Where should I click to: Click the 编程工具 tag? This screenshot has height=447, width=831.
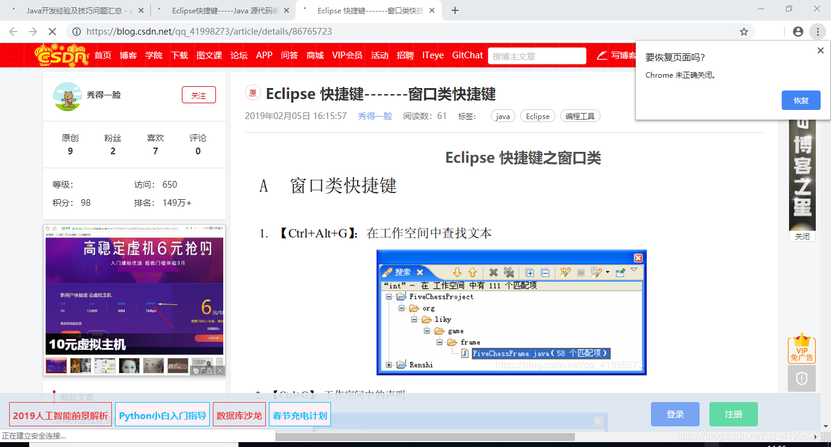pos(580,116)
